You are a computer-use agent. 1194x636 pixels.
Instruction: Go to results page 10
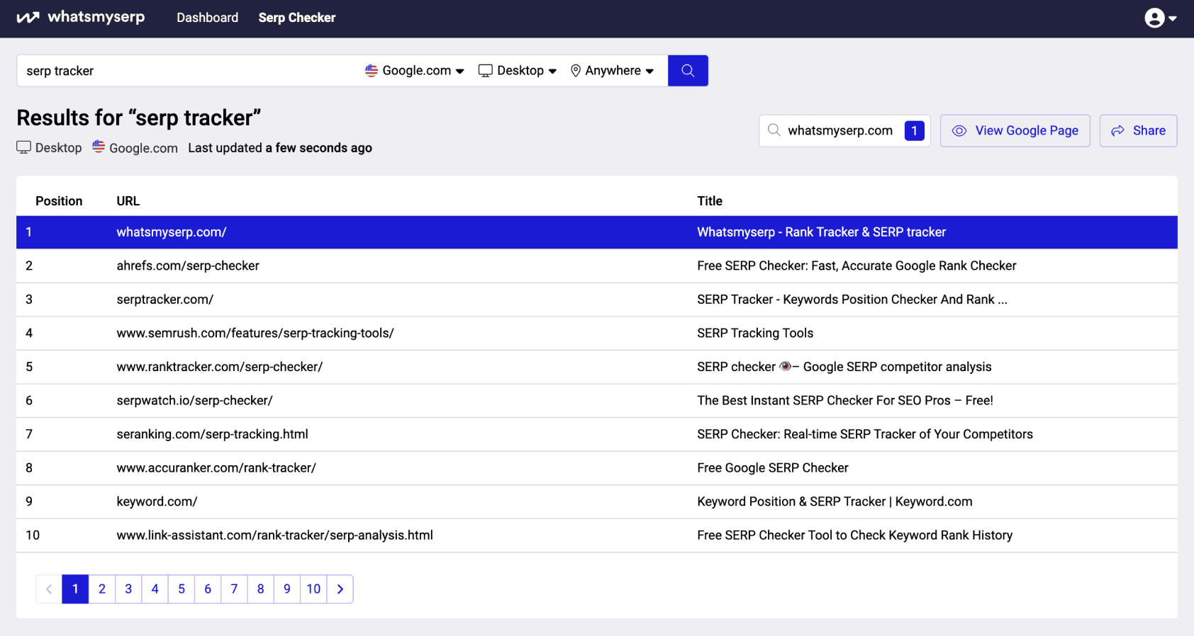(313, 589)
